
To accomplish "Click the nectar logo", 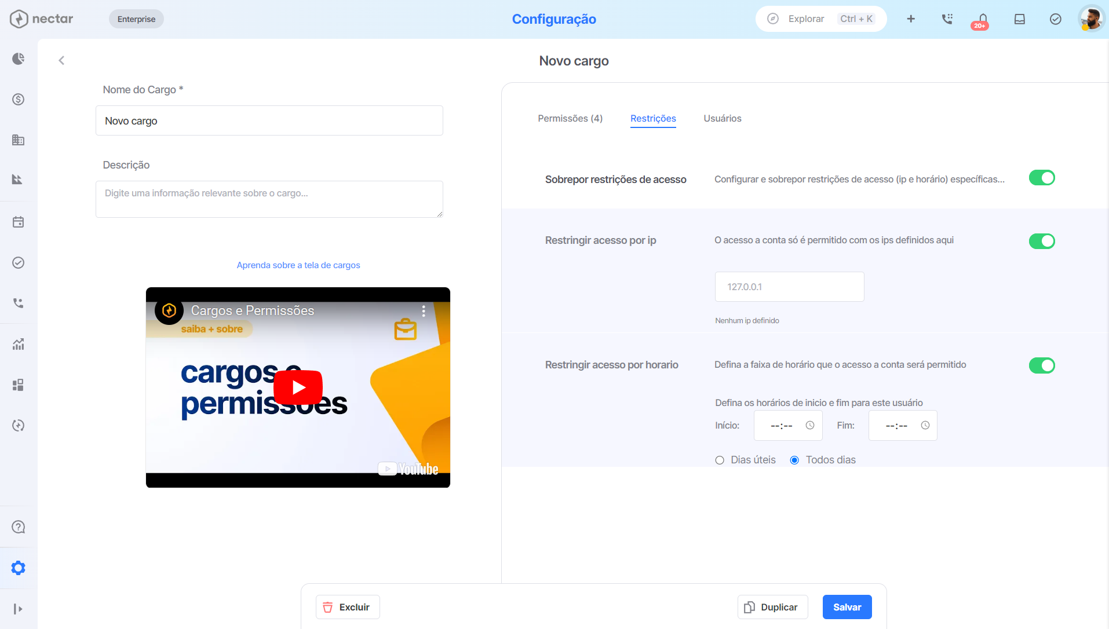I will point(42,19).
